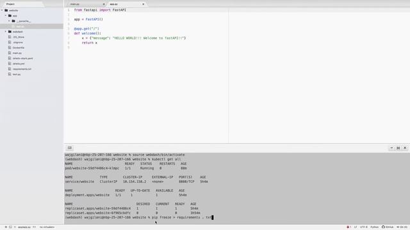
Task: Click the @app.get("/") decorator line
Action: tap(86, 29)
